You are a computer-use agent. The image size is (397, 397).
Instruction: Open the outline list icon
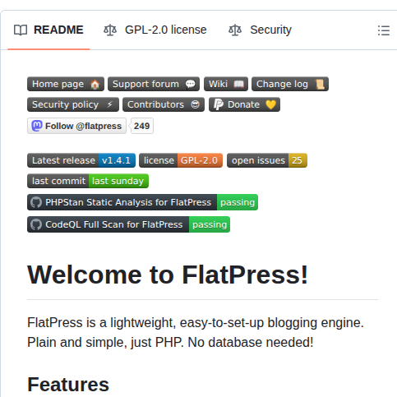(384, 30)
